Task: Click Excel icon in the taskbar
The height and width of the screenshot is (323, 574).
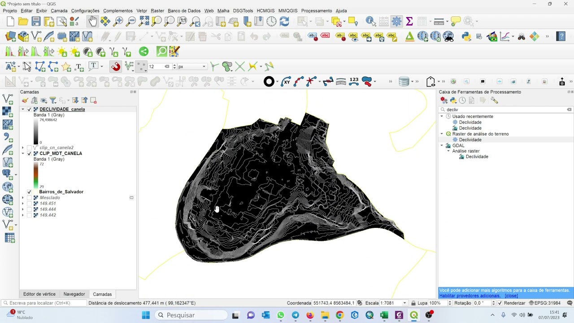Action: click(384, 315)
